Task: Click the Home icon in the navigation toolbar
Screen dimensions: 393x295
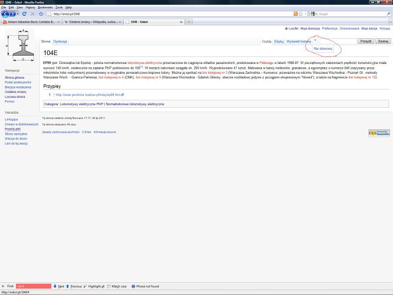Action: click(41, 14)
